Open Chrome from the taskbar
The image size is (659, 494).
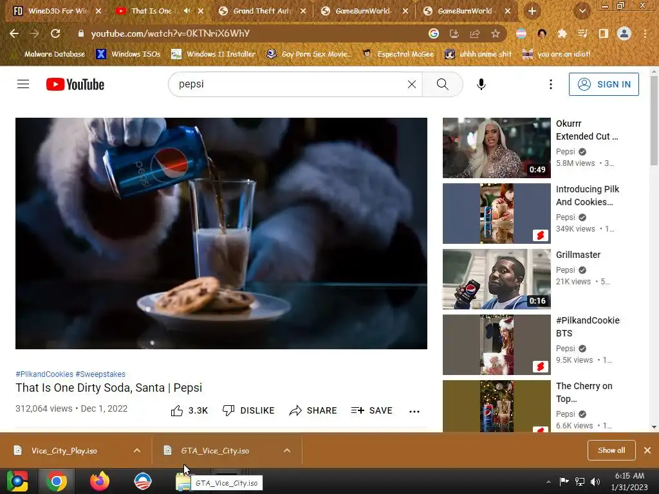tap(57, 481)
